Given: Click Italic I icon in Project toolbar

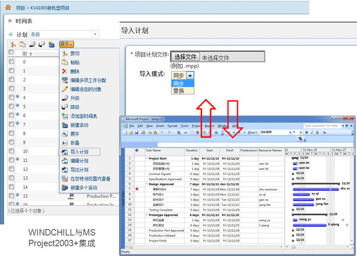Looking at the screenshot, I should pyautogui.click(x=312, y=132).
